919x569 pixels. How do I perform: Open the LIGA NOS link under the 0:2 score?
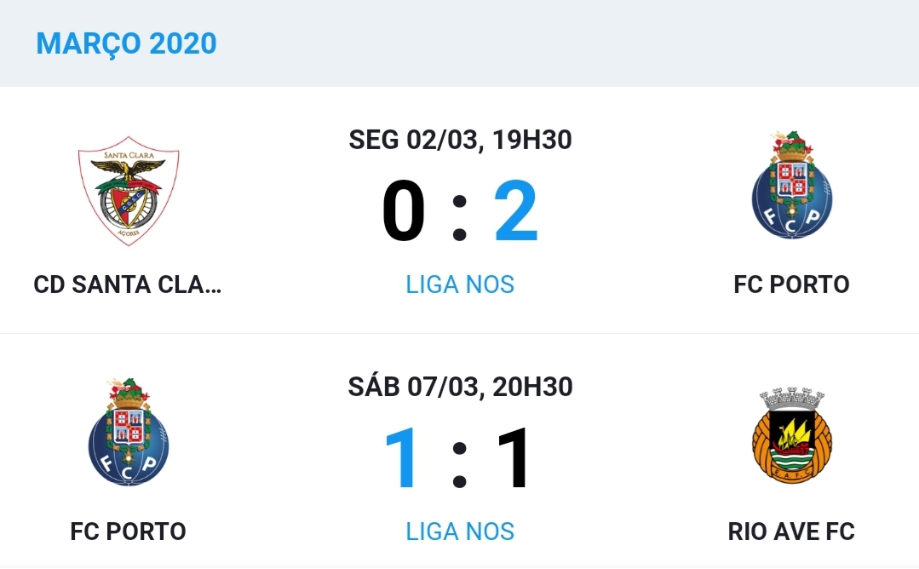[x=460, y=284]
